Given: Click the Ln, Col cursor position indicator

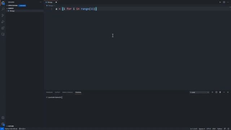Looking at the screenshot, I should coord(193,129).
